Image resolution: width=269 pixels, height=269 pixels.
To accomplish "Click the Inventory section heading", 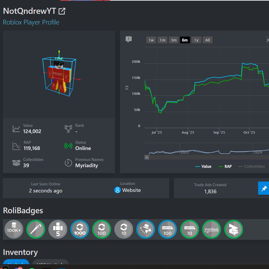I will 20,252.
